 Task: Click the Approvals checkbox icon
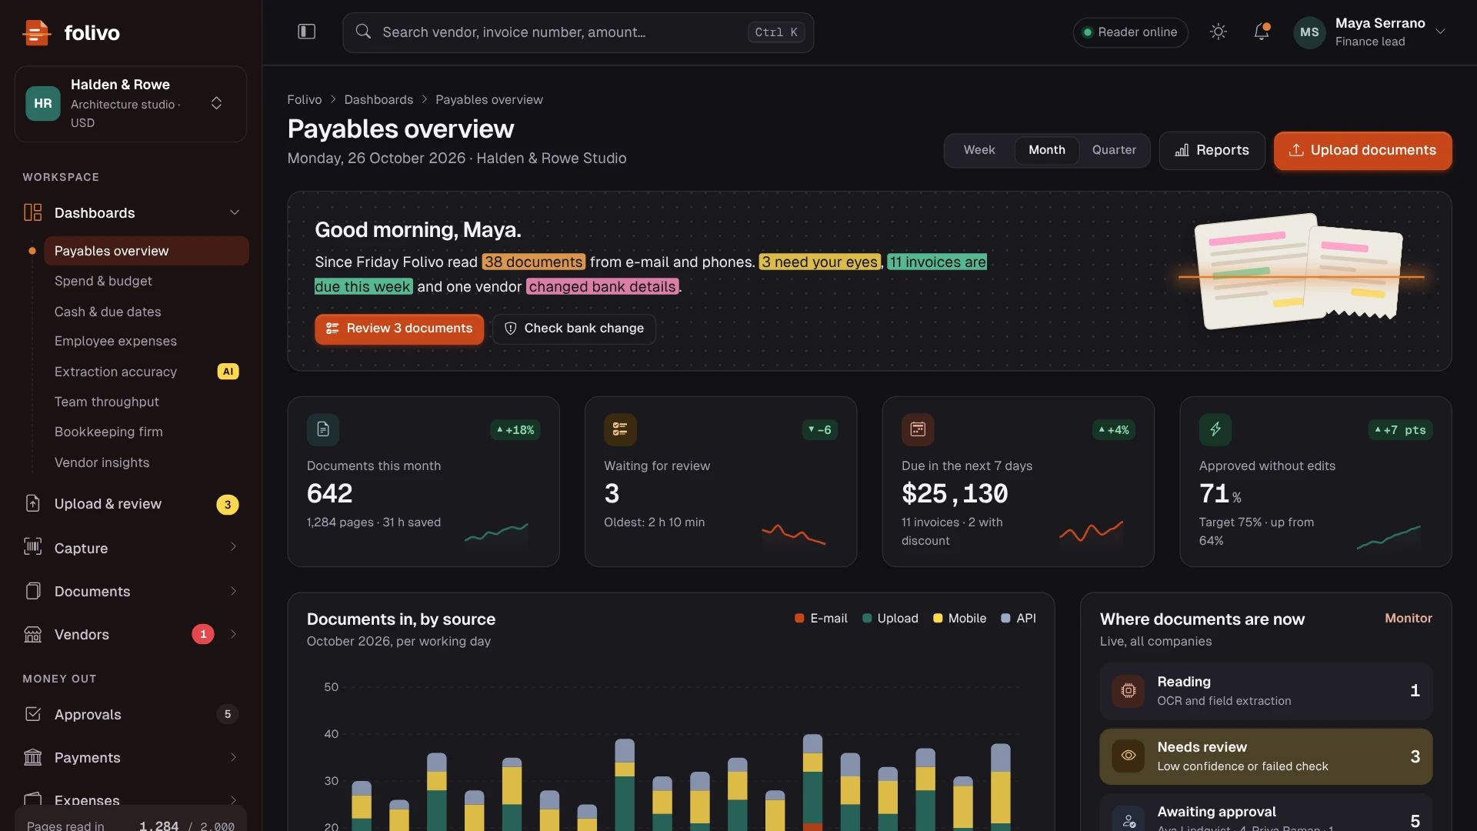click(x=32, y=714)
